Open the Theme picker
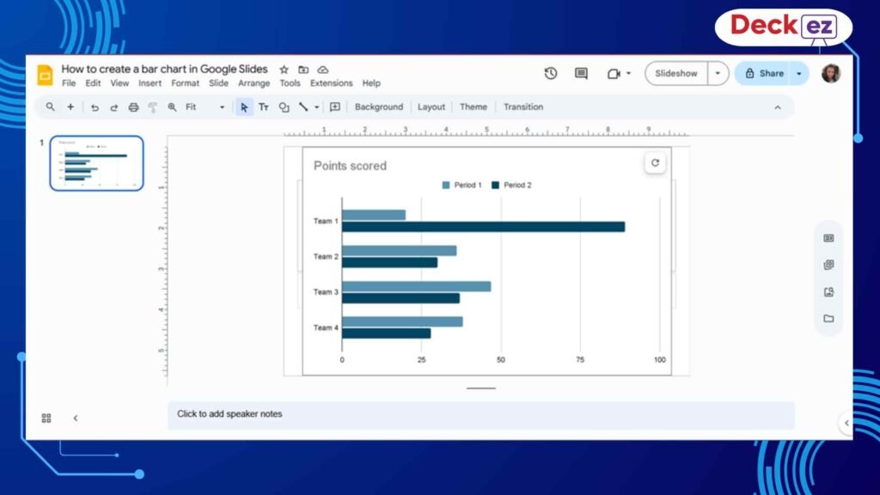Screen dimensions: 880x495 474,107
